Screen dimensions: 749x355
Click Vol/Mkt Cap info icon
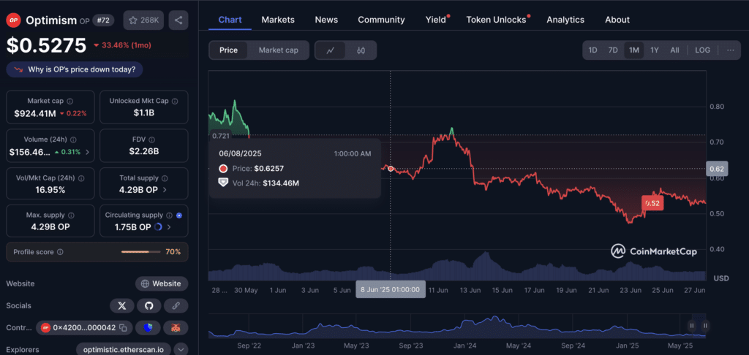[x=81, y=178]
